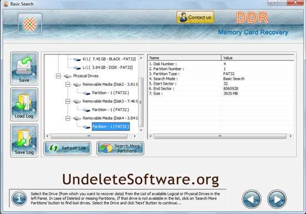Click the orange checkered logo icon
Image resolution: width=306 pixels, height=214 pixels.
tap(30, 24)
